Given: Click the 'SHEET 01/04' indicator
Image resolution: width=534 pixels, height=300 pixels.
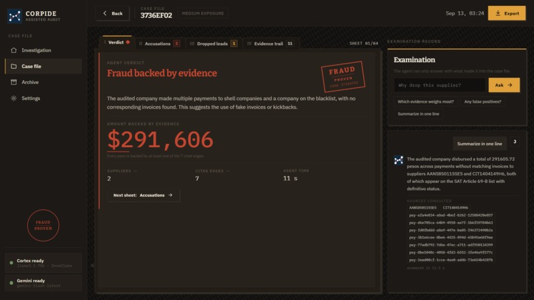Looking at the screenshot, I should 363,44.
